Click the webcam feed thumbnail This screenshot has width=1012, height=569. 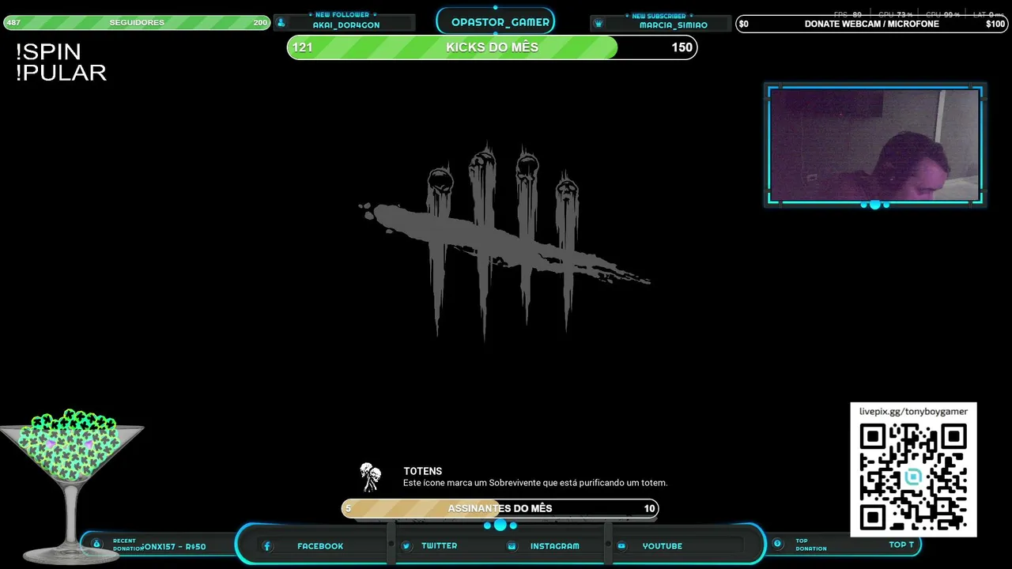[x=874, y=145]
